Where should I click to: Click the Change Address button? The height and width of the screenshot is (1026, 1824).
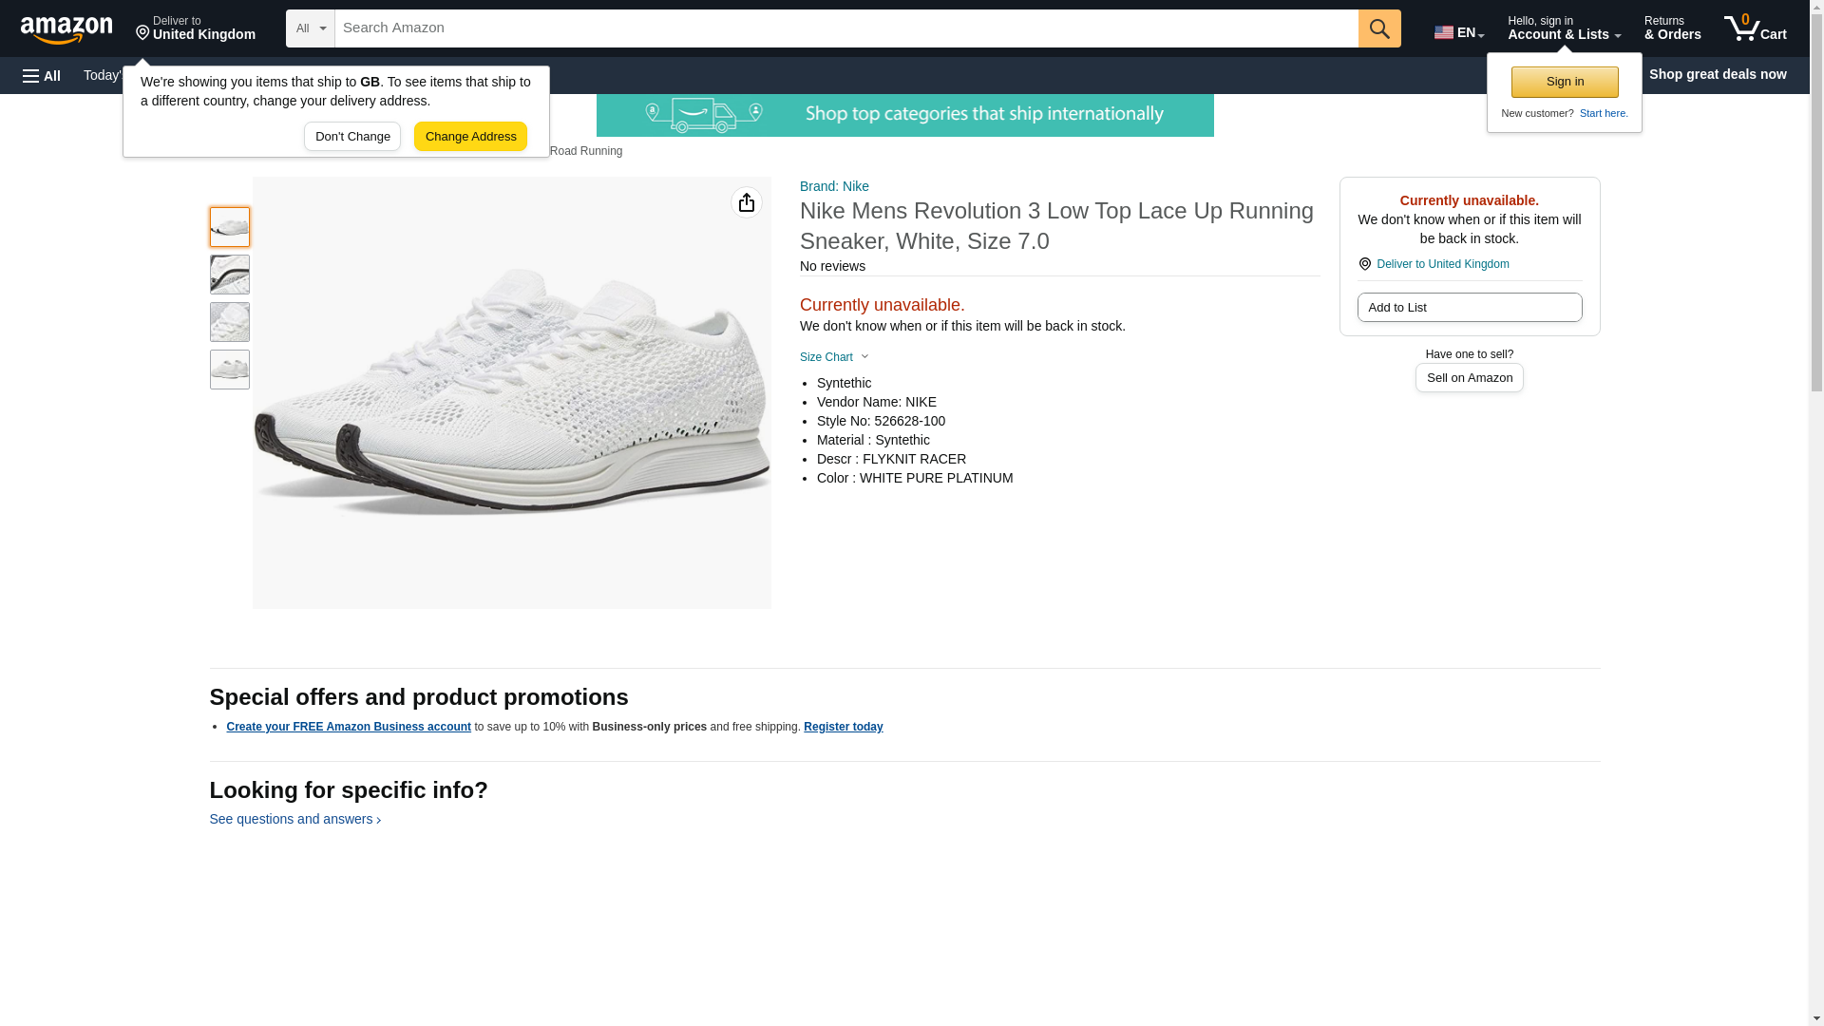[470, 137]
